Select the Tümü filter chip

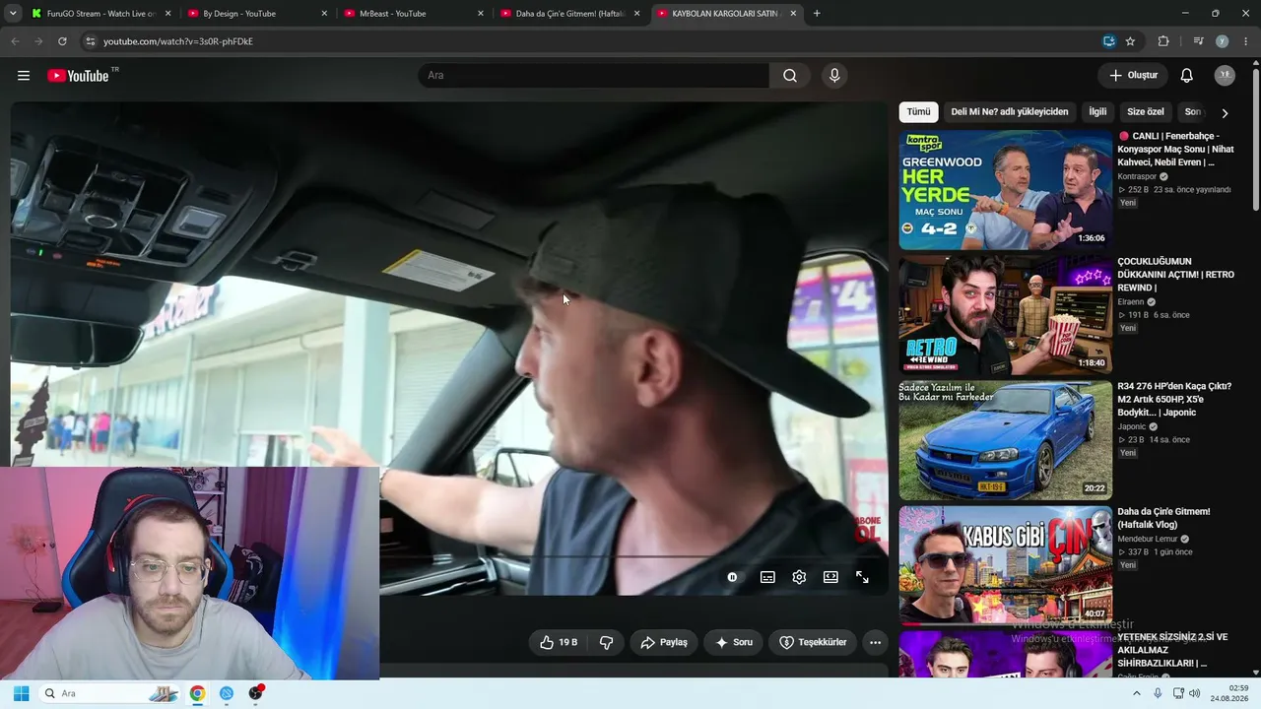918,112
